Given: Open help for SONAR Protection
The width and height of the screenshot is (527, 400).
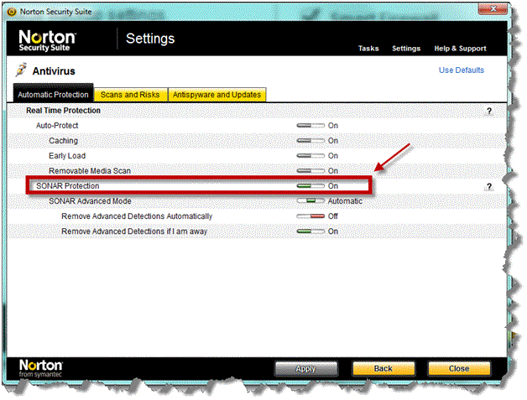Looking at the screenshot, I should pyautogui.click(x=489, y=186).
